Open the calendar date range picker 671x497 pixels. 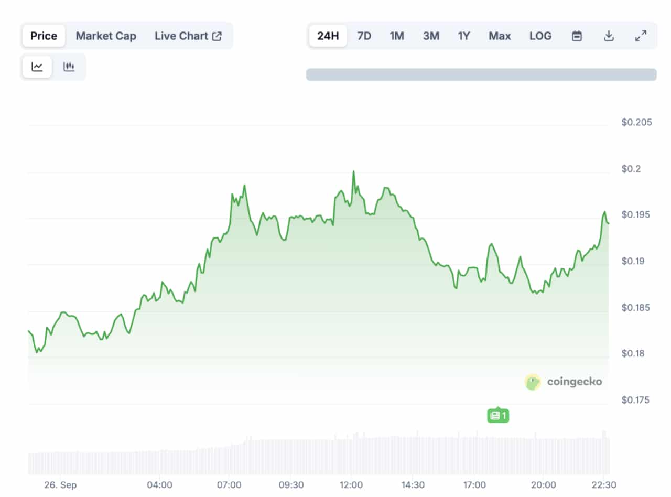(577, 36)
